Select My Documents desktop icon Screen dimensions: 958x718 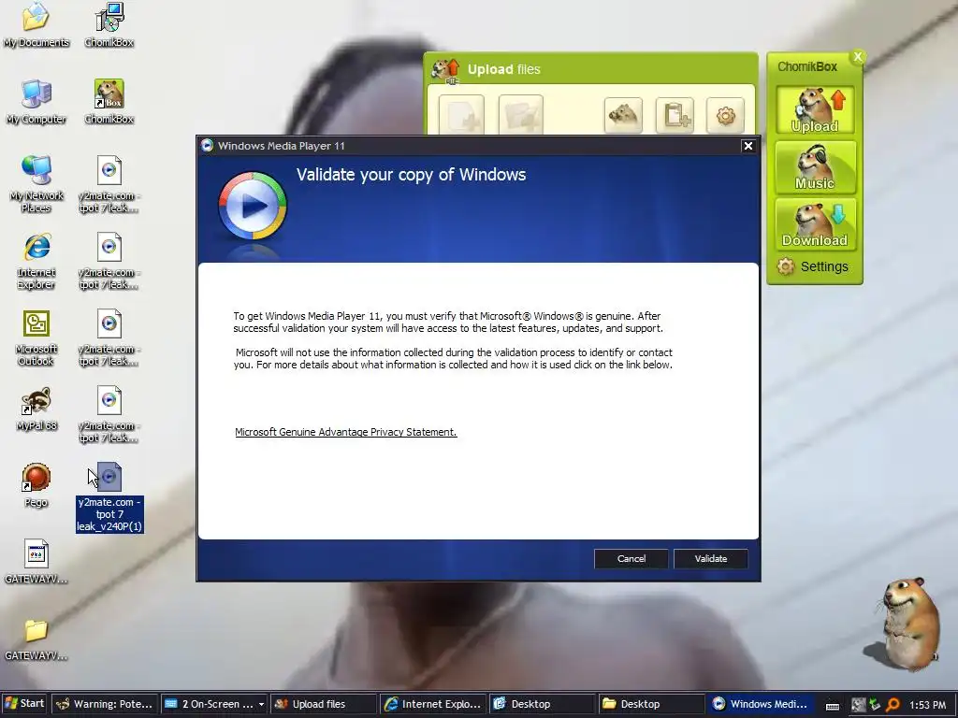tap(36, 25)
